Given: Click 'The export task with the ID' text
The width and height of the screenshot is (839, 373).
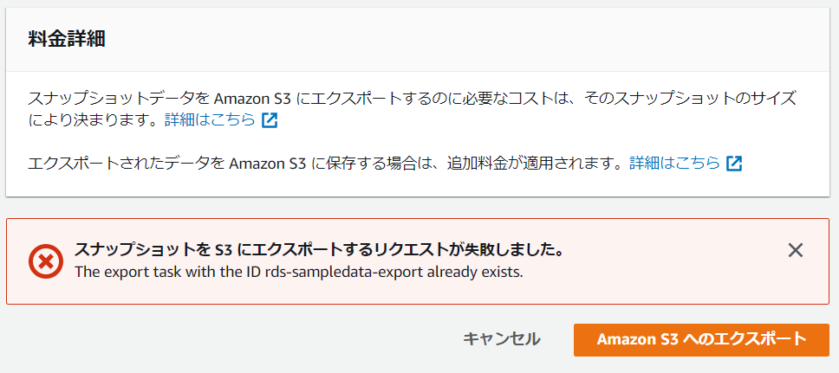Looking at the screenshot, I should click(167, 273).
